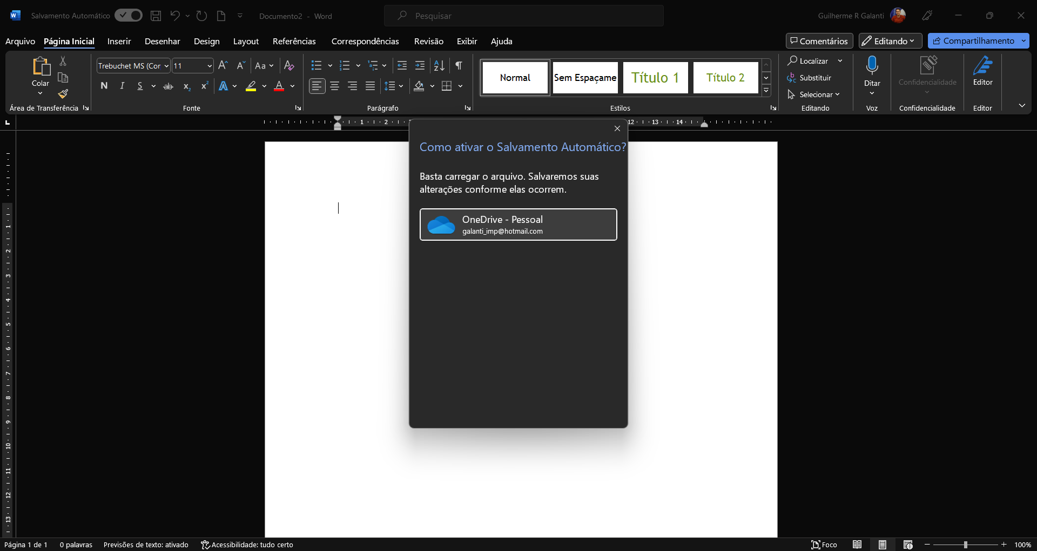
Task: Open the Fonte dialog launcher
Action: coord(298,108)
